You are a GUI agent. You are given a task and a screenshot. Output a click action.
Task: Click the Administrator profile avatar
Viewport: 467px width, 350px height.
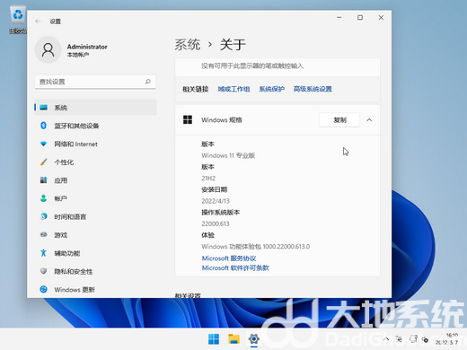point(48,50)
